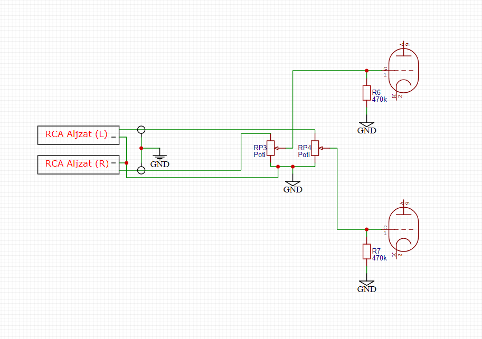Click junction dot directly above potentiometer GND
This screenshot has height=339, width=482.
tap(292, 167)
